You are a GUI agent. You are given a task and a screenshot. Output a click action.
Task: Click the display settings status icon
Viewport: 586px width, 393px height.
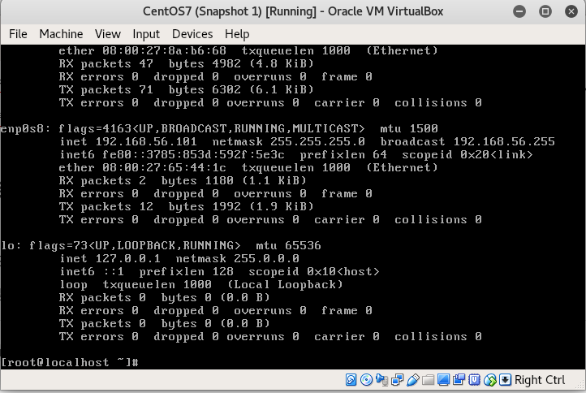pos(443,380)
